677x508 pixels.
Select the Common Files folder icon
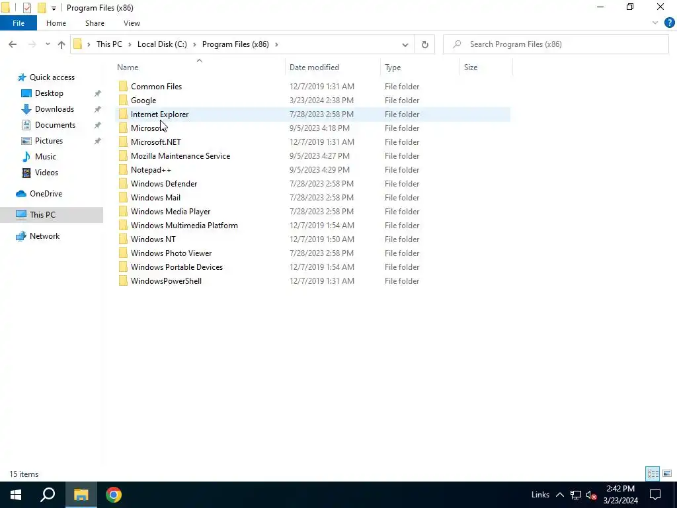point(123,87)
